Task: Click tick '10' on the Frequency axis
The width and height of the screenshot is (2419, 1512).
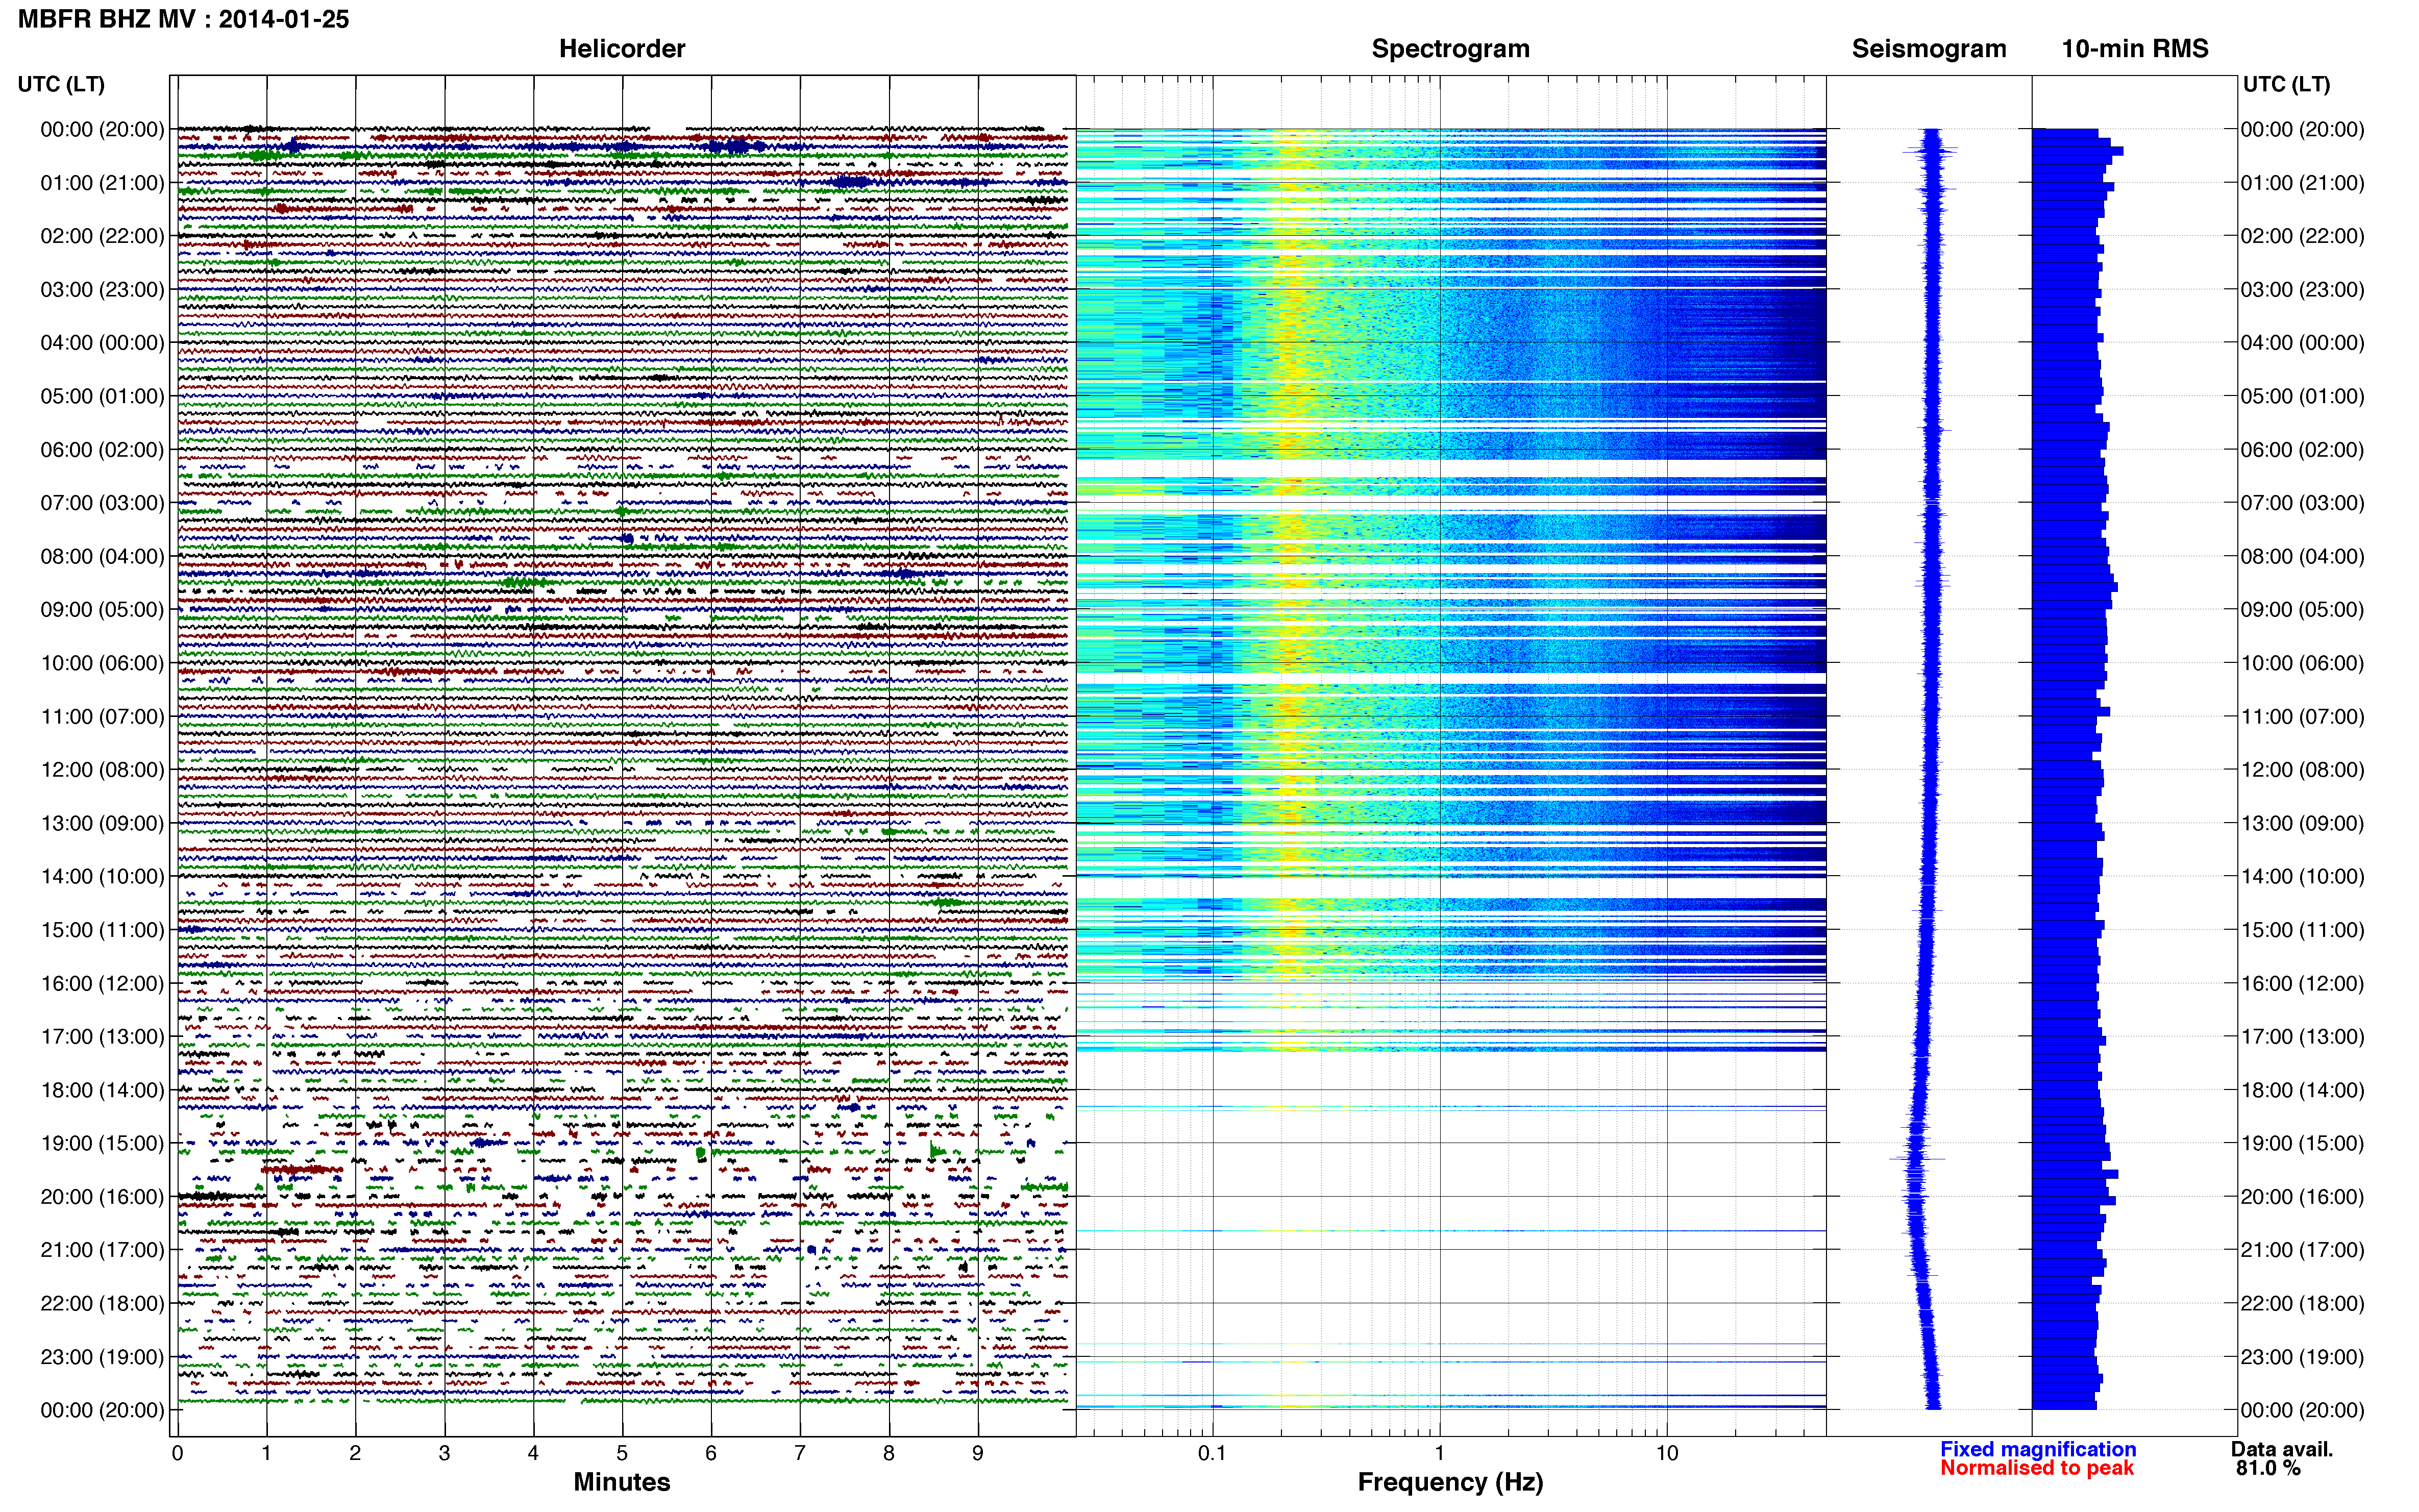Action: pyautogui.click(x=1667, y=1454)
